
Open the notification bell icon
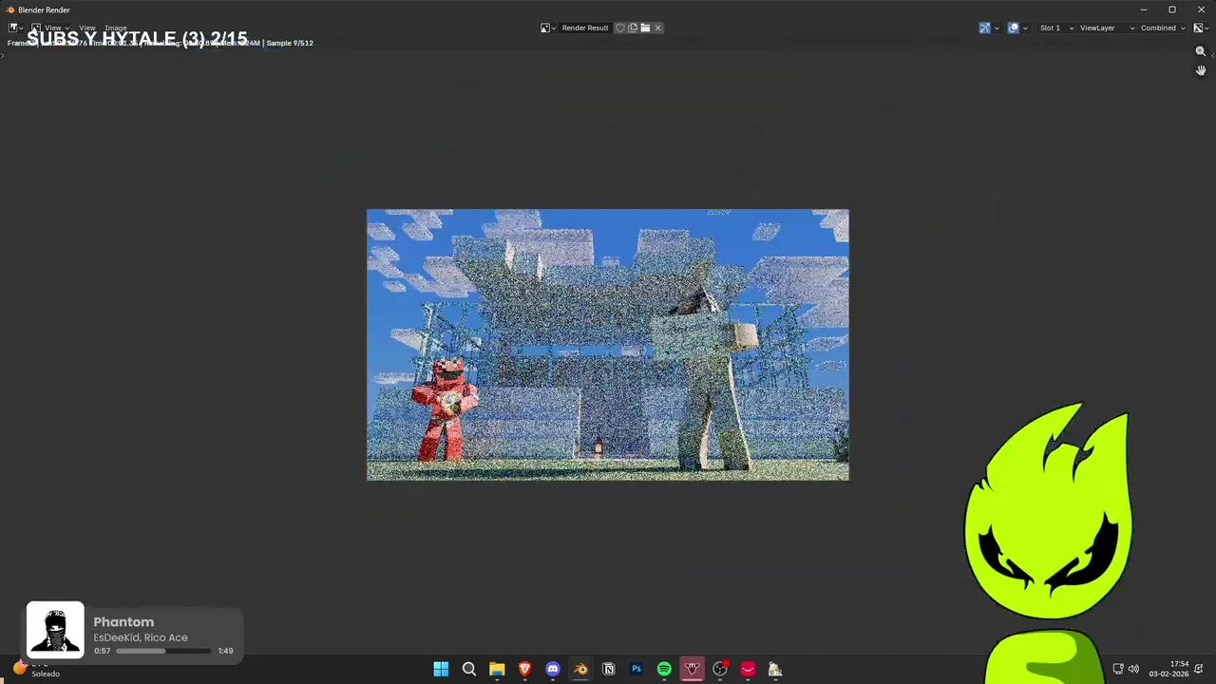[1200, 669]
